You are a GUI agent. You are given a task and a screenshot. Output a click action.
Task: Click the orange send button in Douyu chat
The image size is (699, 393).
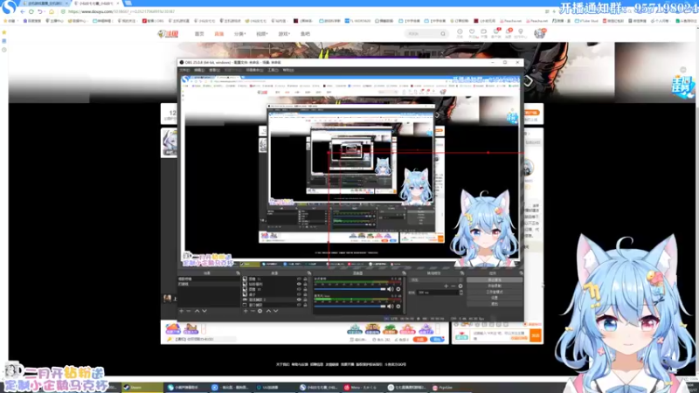point(536,335)
